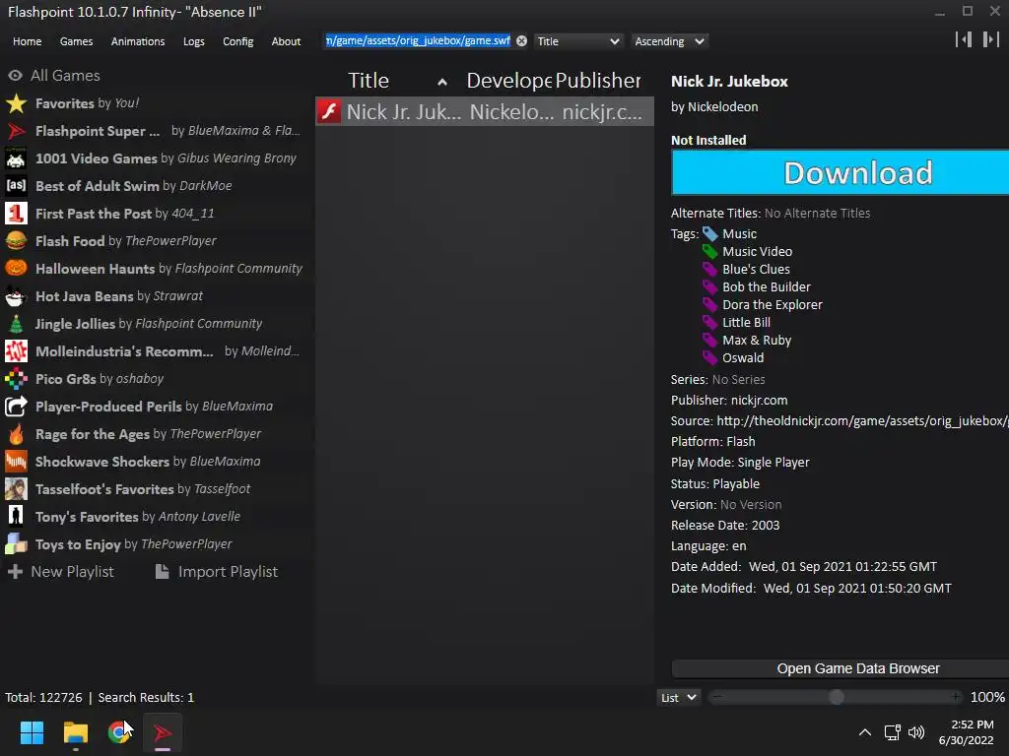Screen dimensions: 1009x756
Task: Open the Windows Start menu
Action: click(x=32, y=732)
